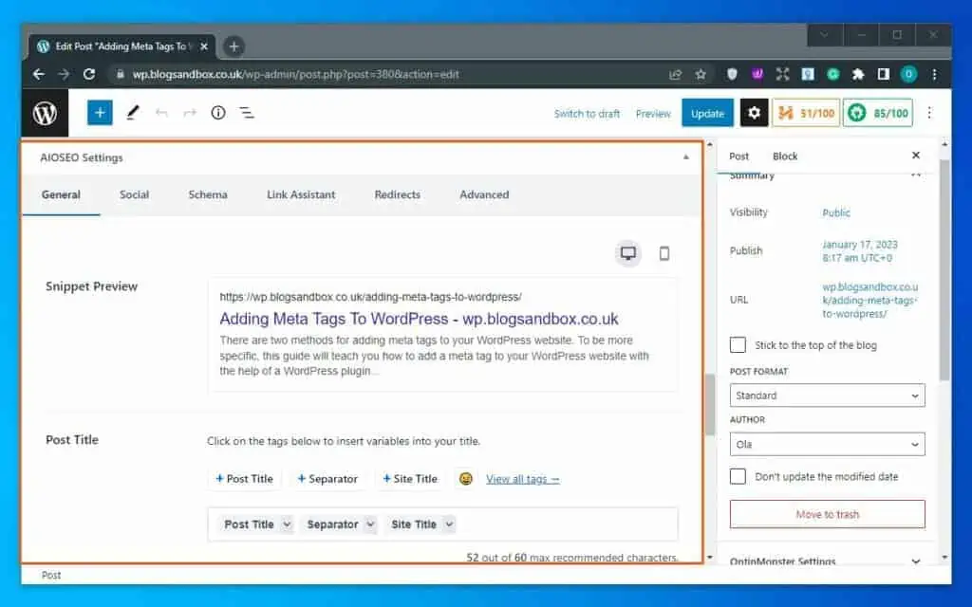Screen dimensions: 972x607
Task: Open the emoji picker in Post Title section
Action: (x=465, y=479)
